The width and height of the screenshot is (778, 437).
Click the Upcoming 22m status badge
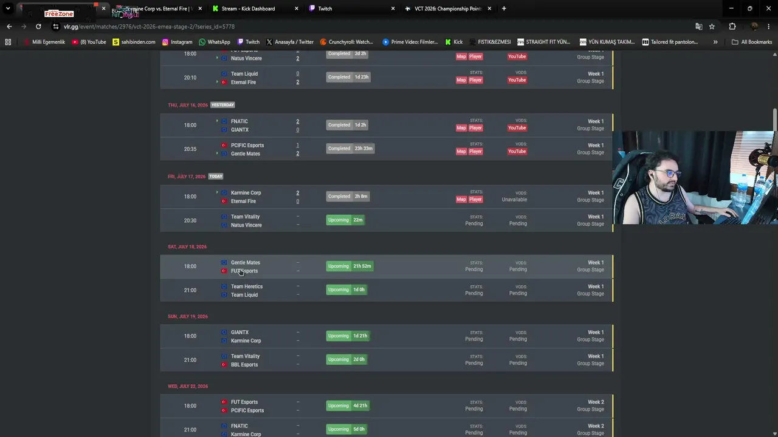pos(345,220)
